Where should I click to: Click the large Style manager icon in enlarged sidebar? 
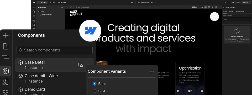[x=6, y=82]
